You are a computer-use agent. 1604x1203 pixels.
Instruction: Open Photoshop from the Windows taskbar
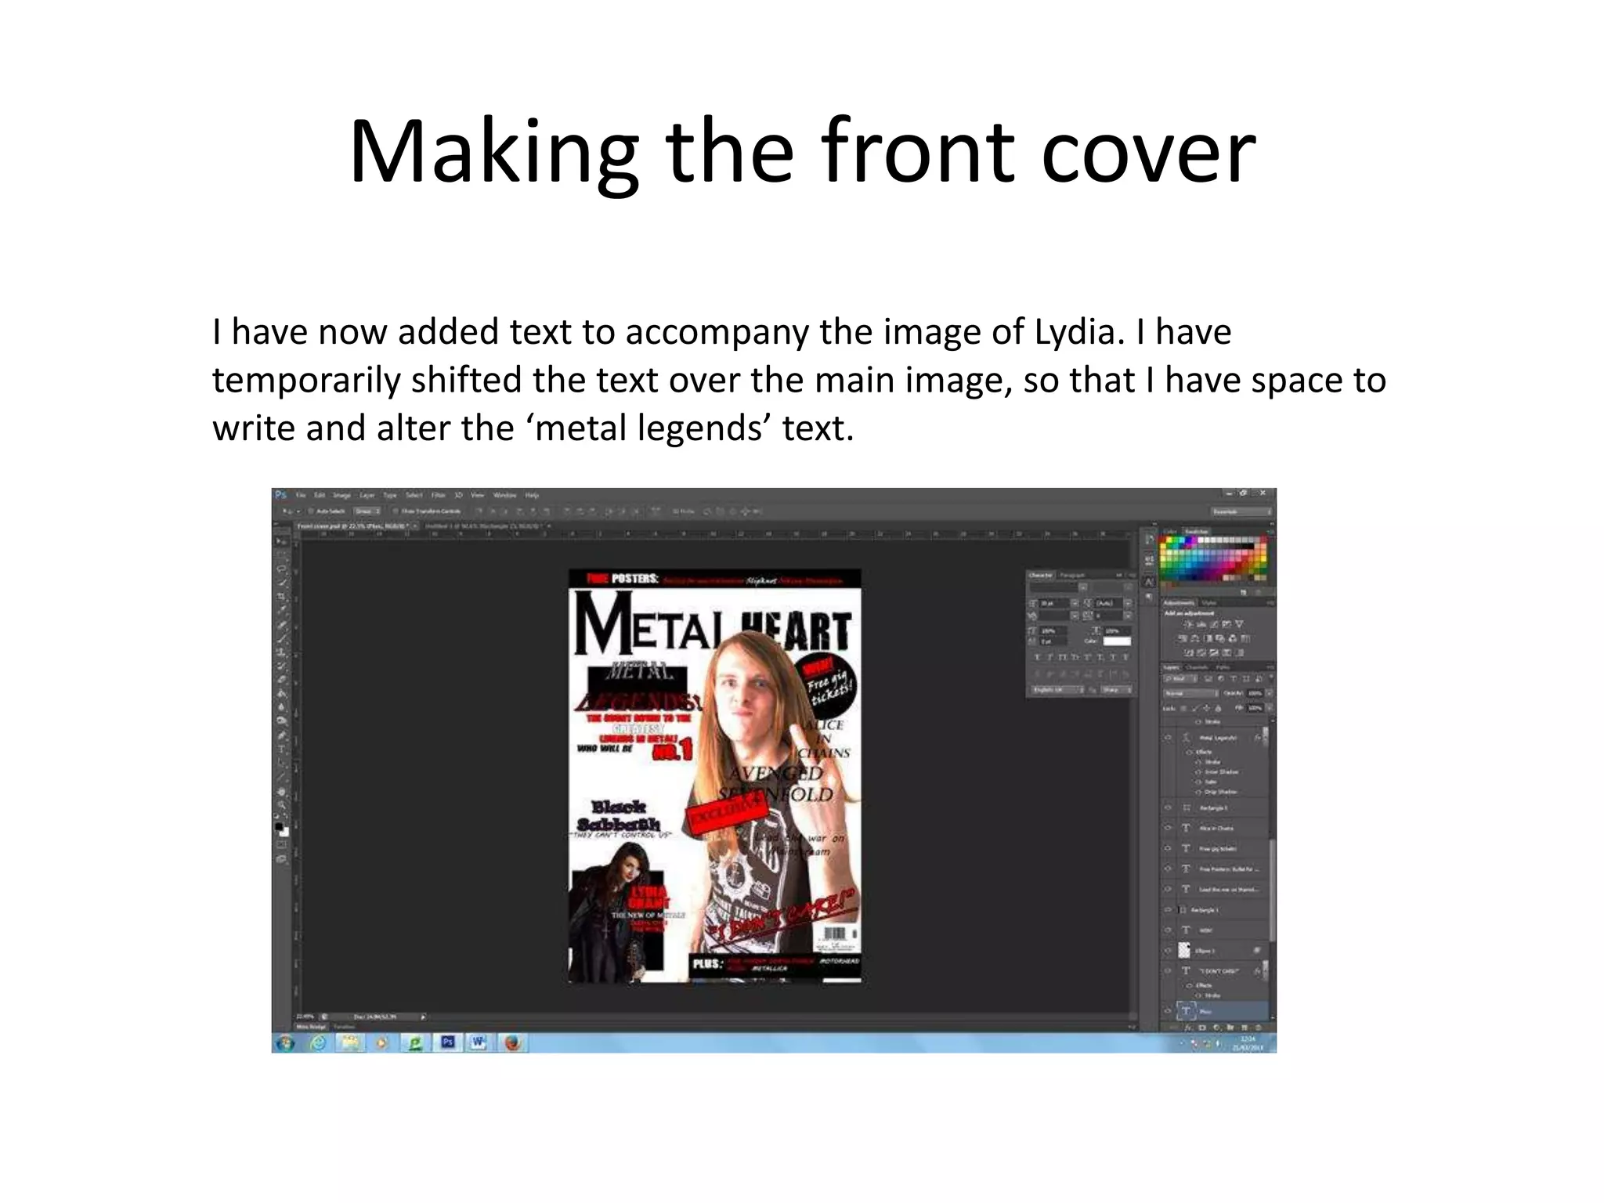click(448, 1042)
